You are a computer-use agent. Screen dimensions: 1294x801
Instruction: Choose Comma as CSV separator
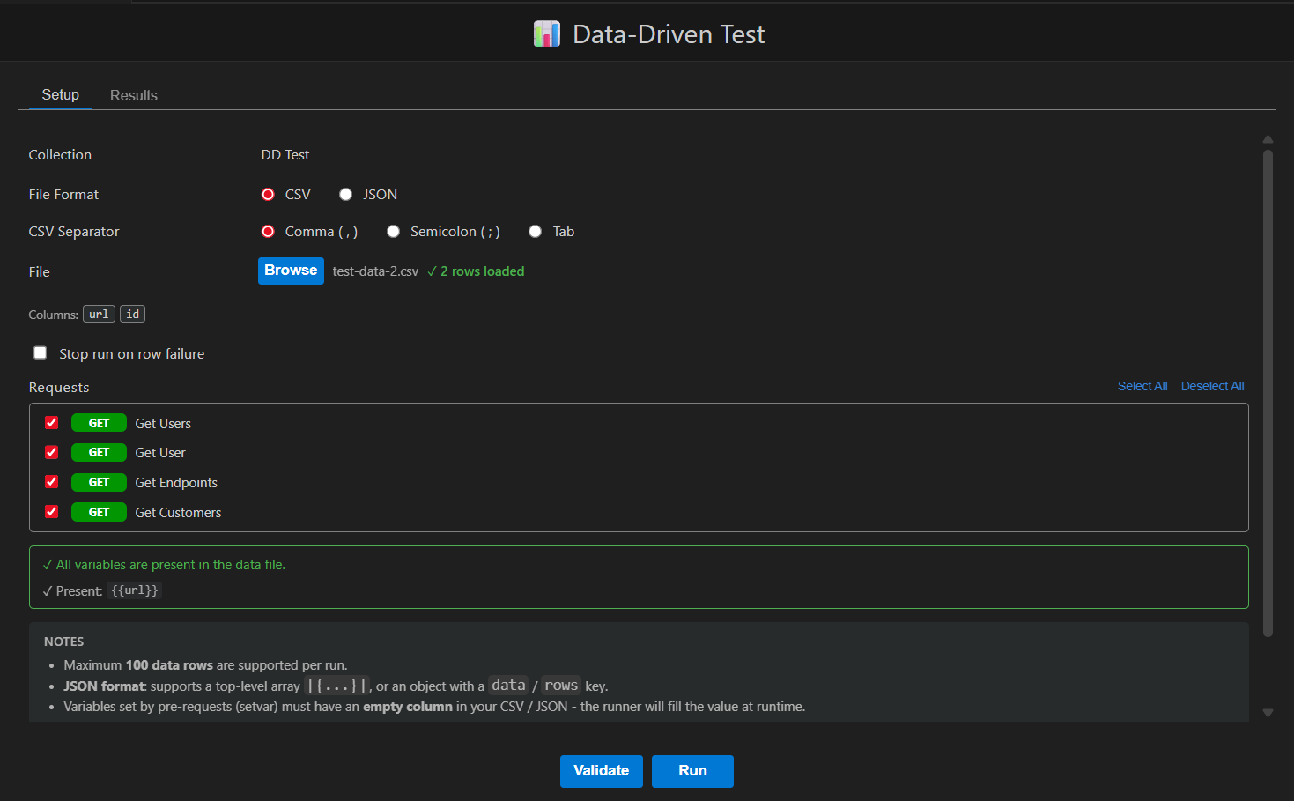[x=269, y=232]
